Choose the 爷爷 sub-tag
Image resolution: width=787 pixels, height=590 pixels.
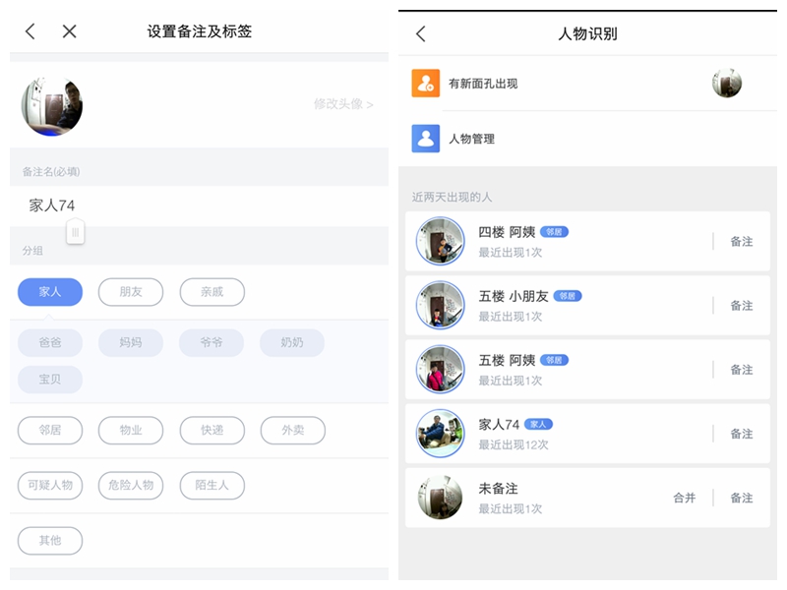(212, 342)
